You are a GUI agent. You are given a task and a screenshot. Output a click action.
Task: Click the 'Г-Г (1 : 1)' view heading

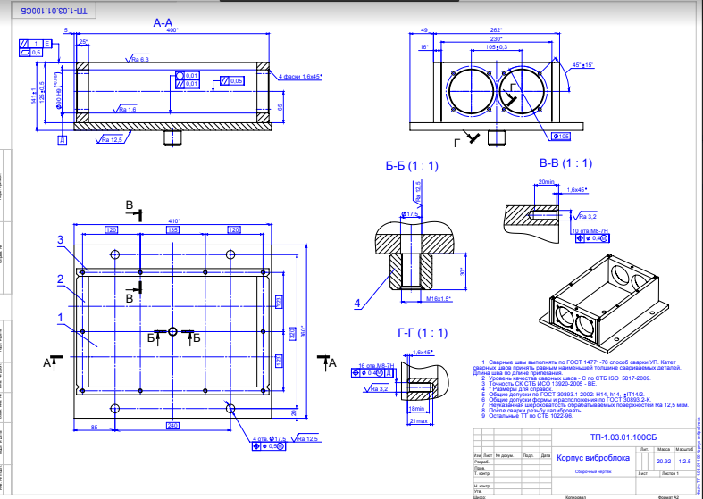click(x=423, y=333)
